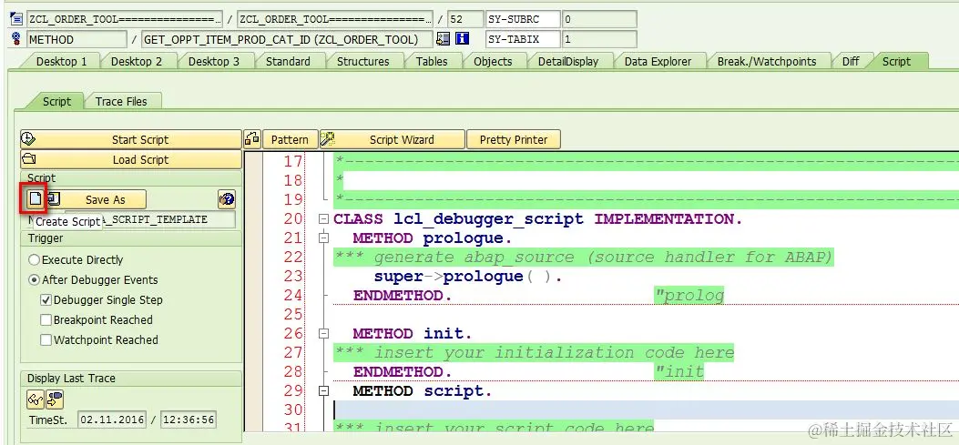Click the source list icon before program name
Screen dimensions: 959x445
point(16,19)
